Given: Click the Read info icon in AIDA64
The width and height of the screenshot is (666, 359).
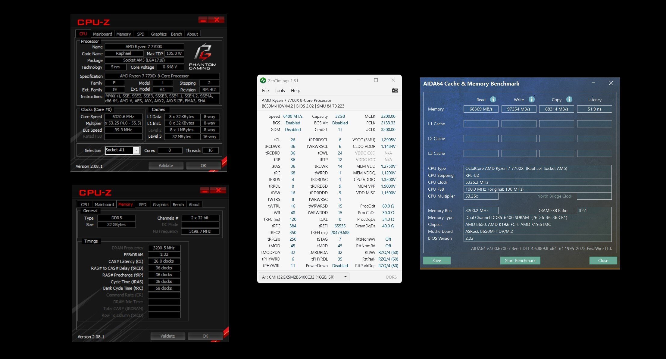Looking at the screenshot, I should 493,99.
